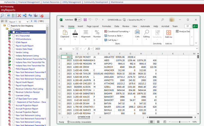Click the zoom slider handle in Excel
Image resolution: width=204 pixels, height=126 pixels.
(180, 122)
